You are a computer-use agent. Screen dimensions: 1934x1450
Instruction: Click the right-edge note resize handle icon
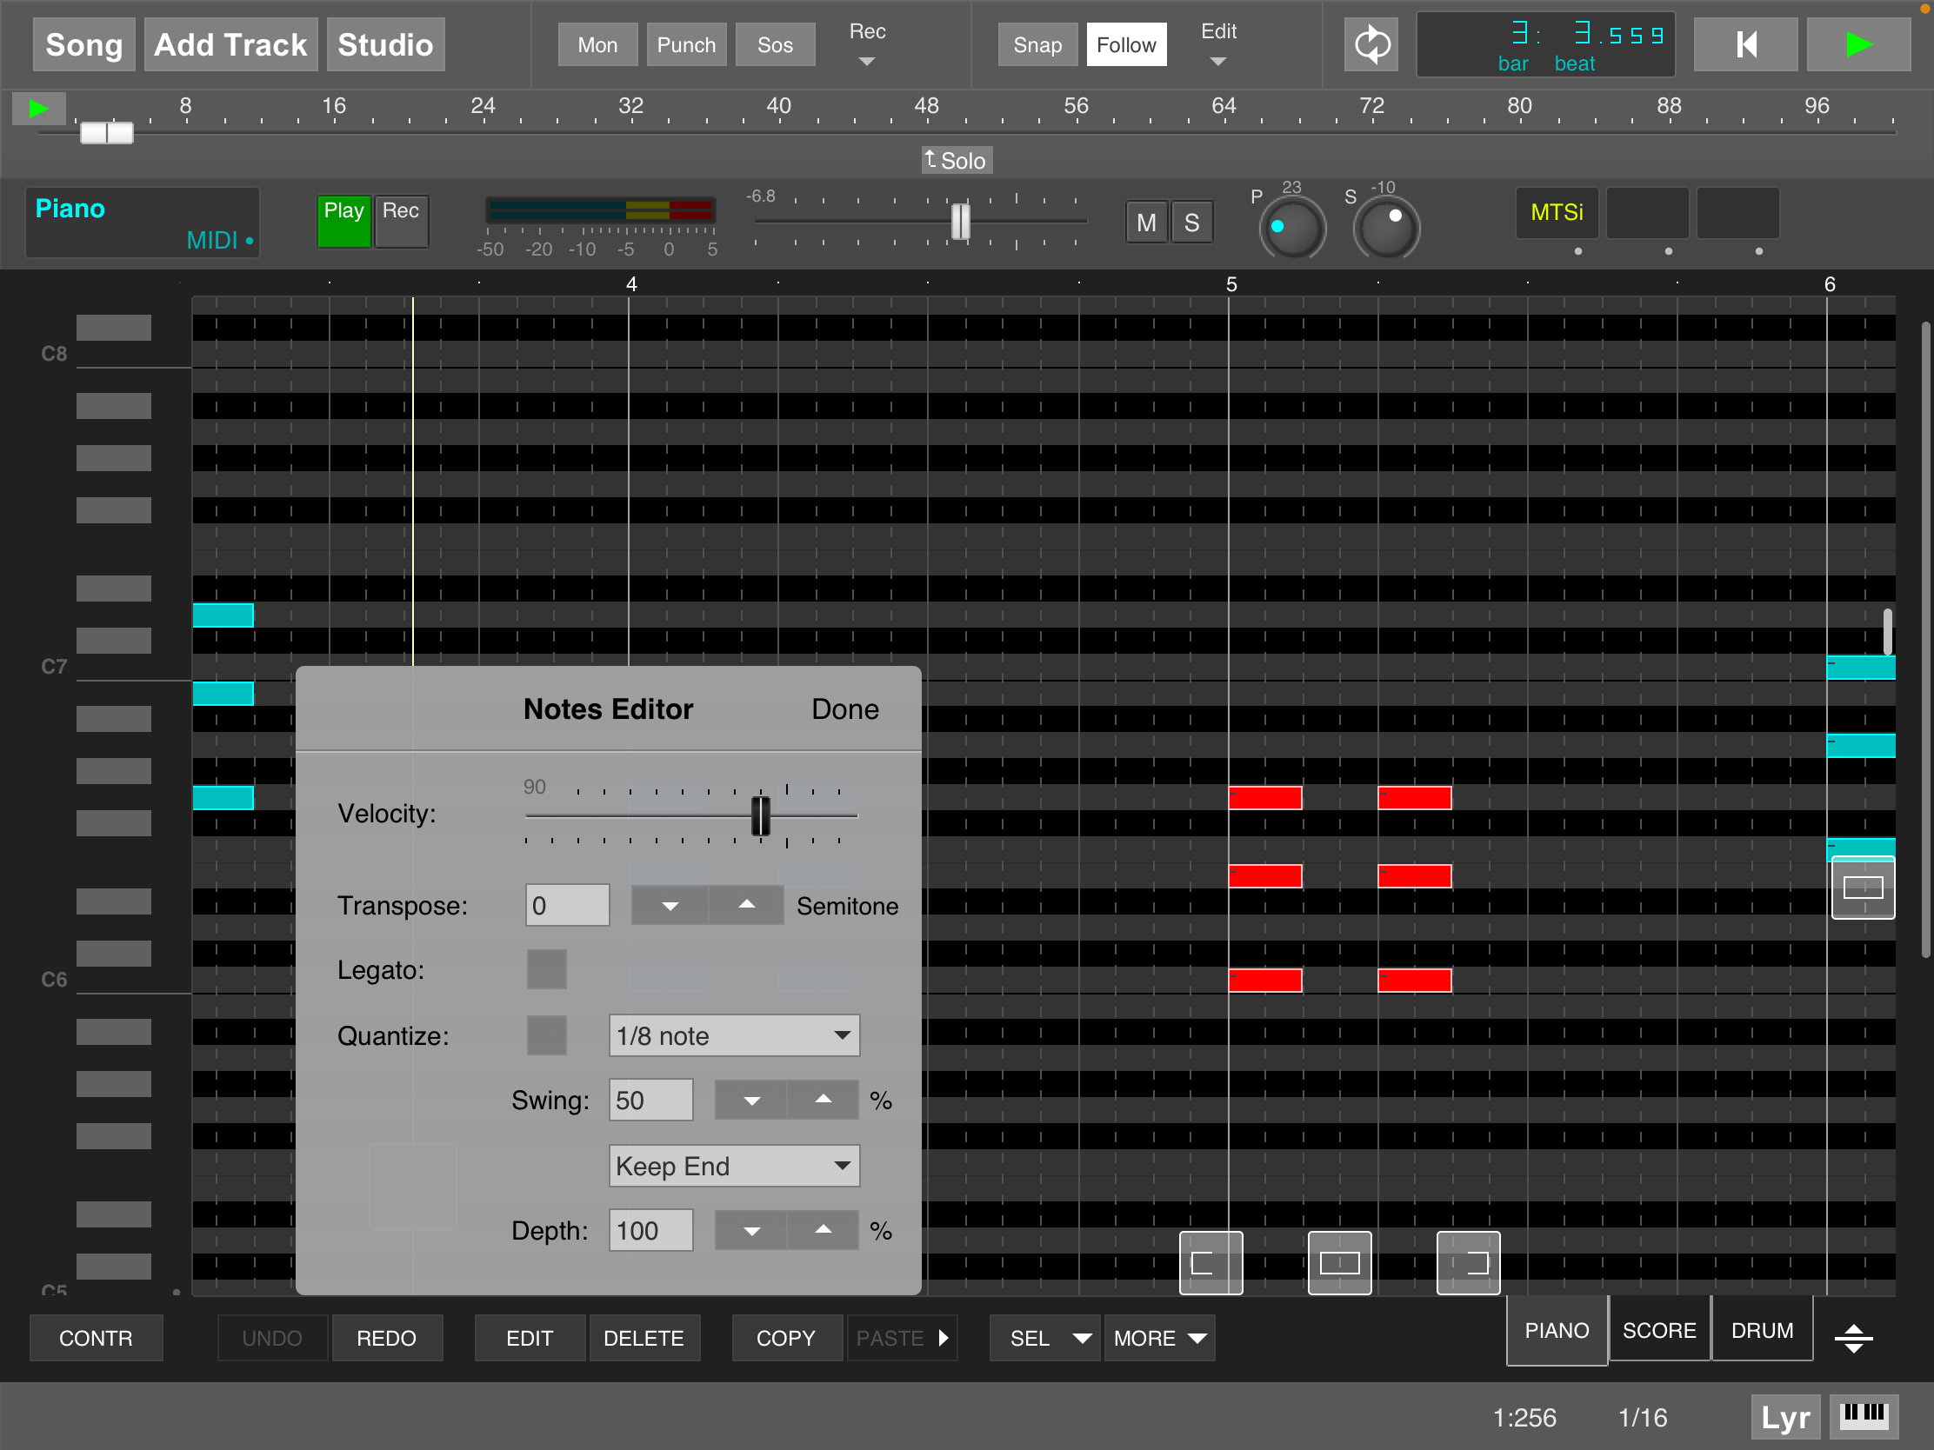click(x=1468, y=1262)
